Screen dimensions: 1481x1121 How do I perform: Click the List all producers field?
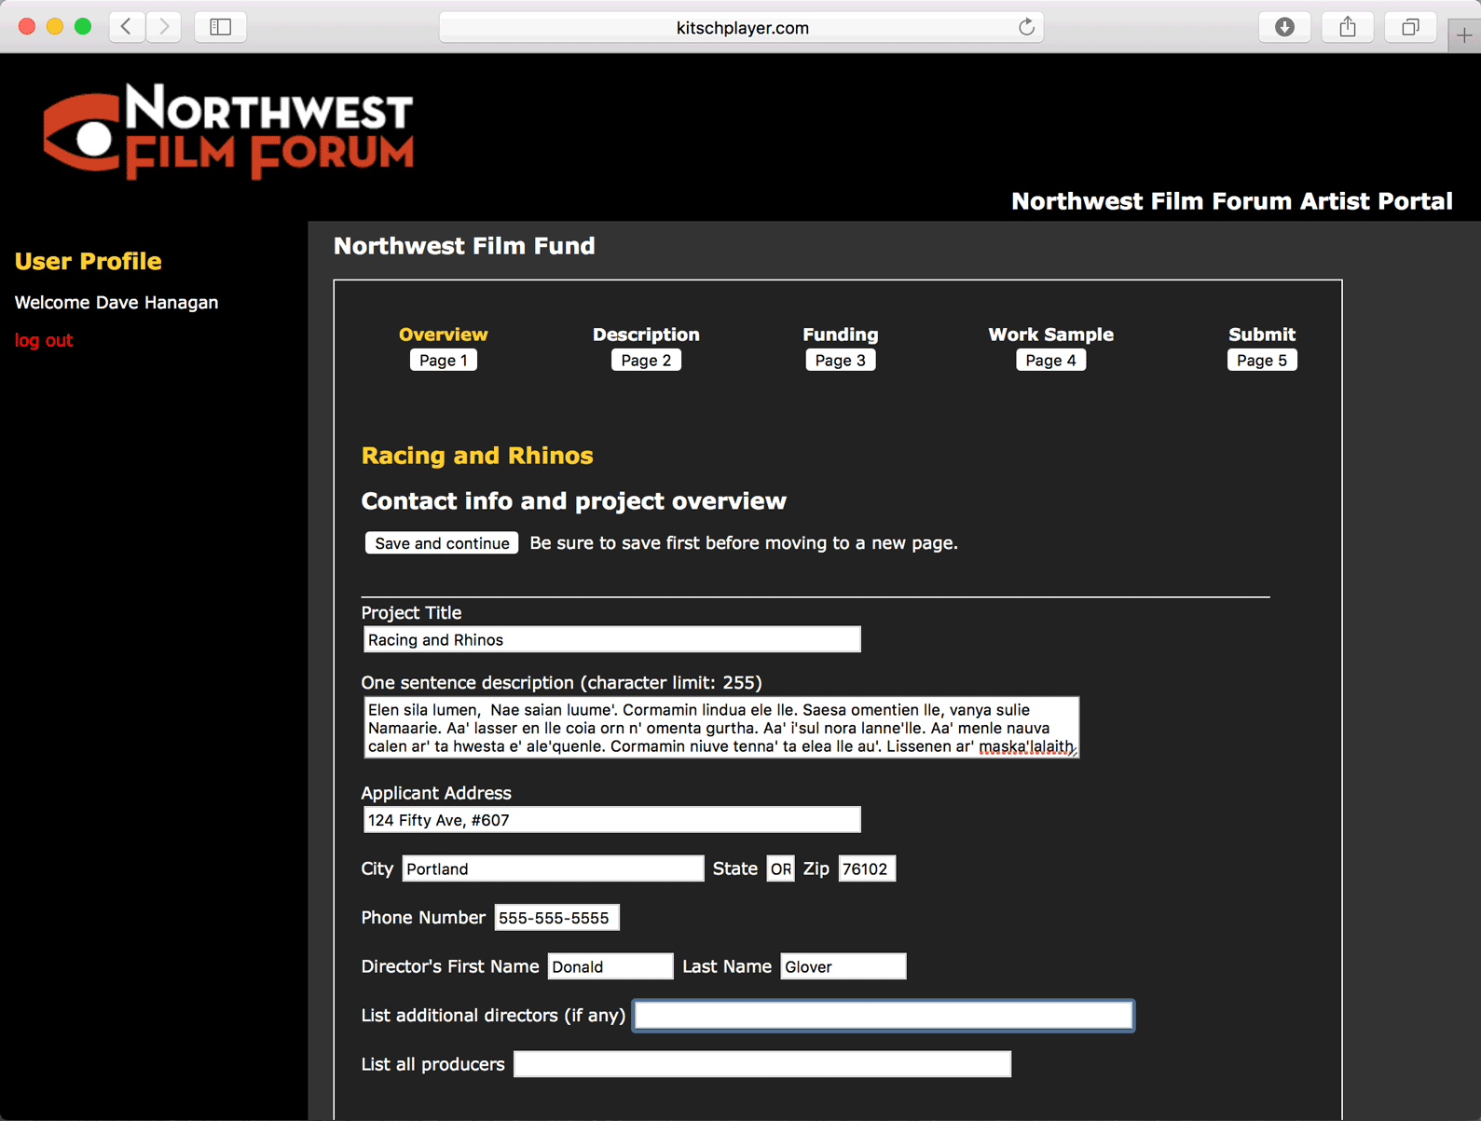pyautogui.click(x=762, y=1064)
